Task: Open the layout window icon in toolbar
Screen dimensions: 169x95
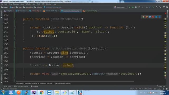Action: 164,7
